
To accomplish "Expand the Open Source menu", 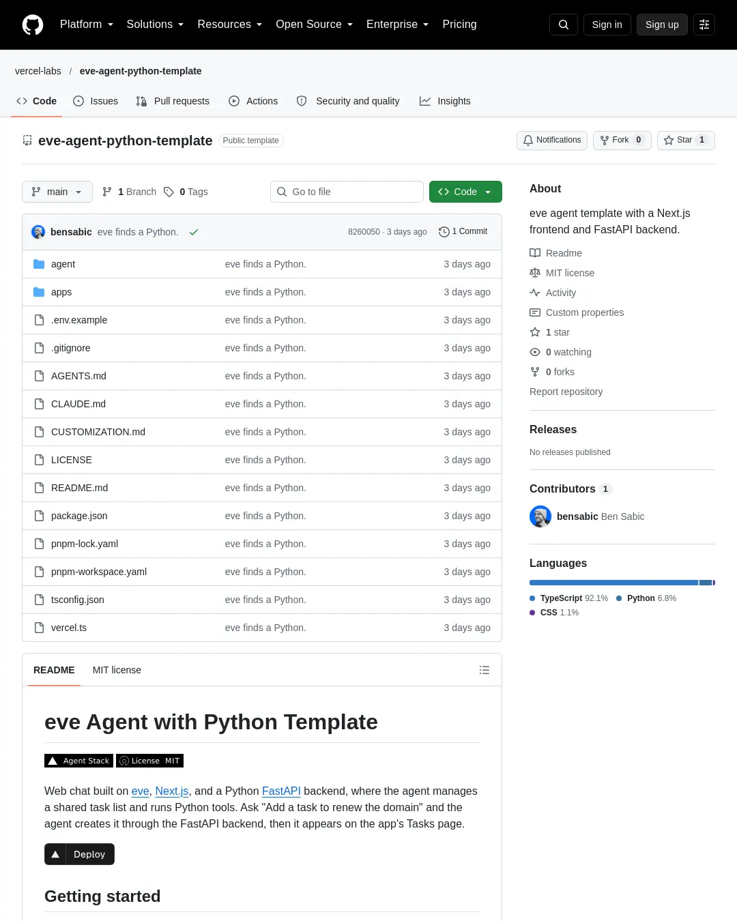I will coord(315,25).
